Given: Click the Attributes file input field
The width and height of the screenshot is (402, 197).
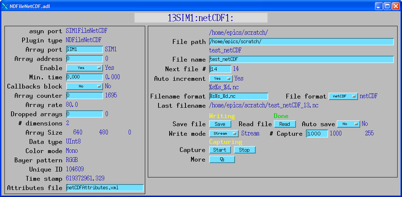Looking at the screenshot, I should point(105,188).
